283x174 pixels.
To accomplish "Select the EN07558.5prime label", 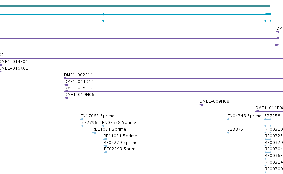I will click(x=119, y=123).
